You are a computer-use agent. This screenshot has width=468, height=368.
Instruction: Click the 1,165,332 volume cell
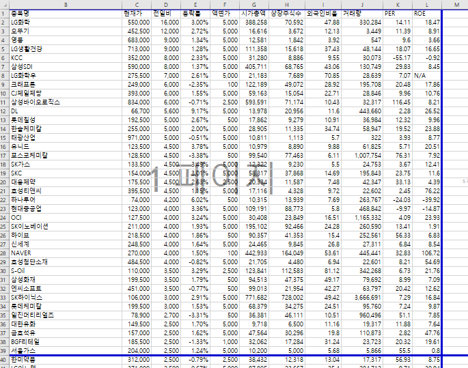(x=362, y=218)
